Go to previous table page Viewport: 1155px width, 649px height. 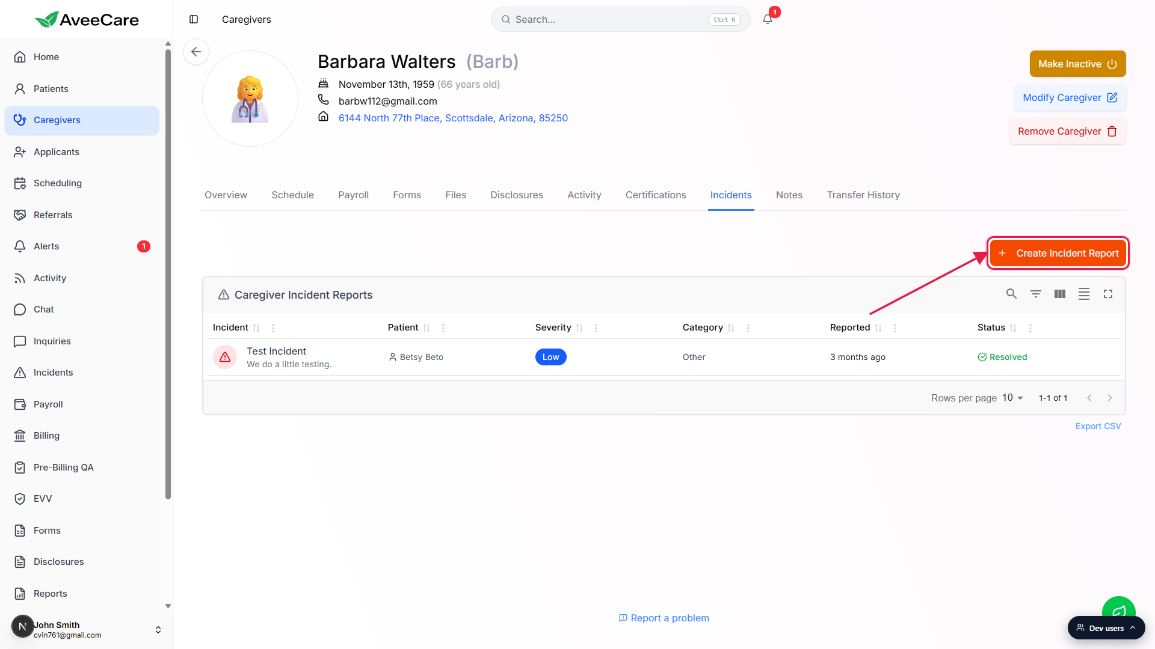point(1089,398)
